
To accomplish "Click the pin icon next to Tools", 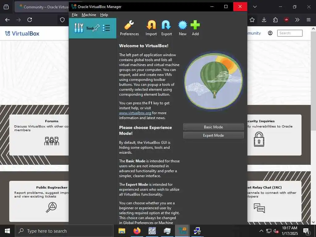I will click(x=96, y=28).
